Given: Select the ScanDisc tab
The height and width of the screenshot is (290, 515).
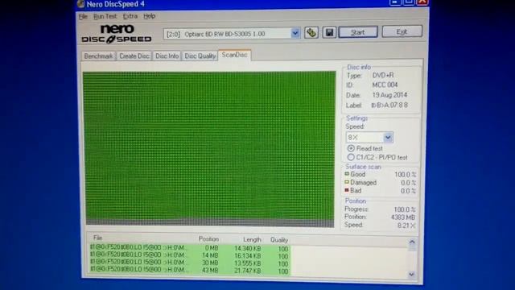Looking at the screenshot, I should click(234, 55).
